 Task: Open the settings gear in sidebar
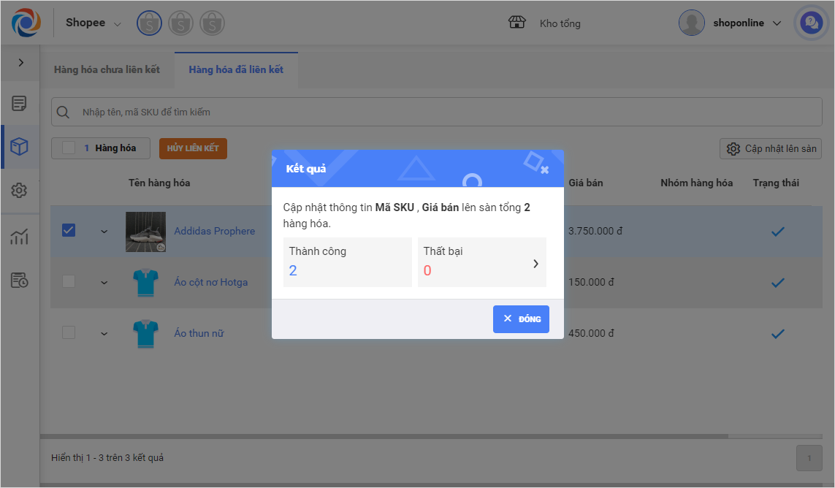20,191
